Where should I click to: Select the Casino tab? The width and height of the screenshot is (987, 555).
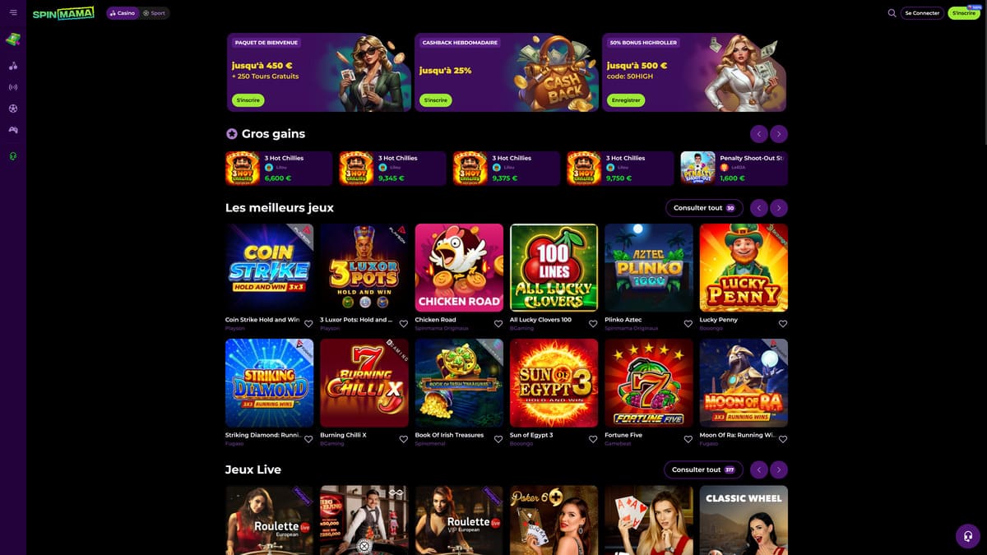pyautogui.click(x=123, y=13)
